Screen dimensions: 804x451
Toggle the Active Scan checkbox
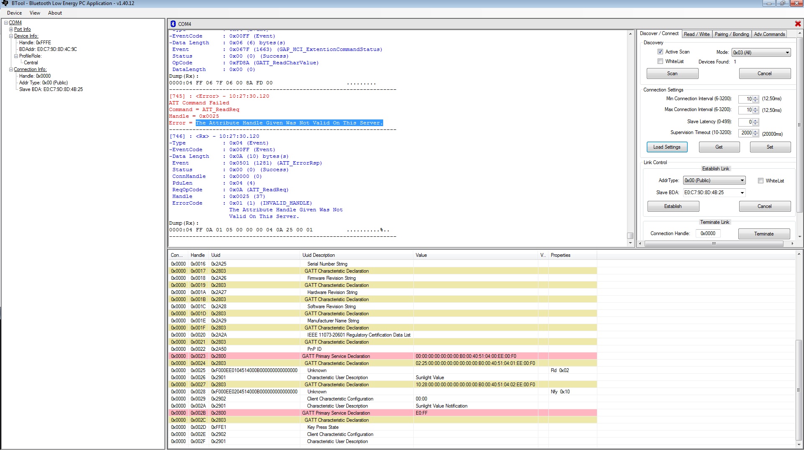pos(660,52)
